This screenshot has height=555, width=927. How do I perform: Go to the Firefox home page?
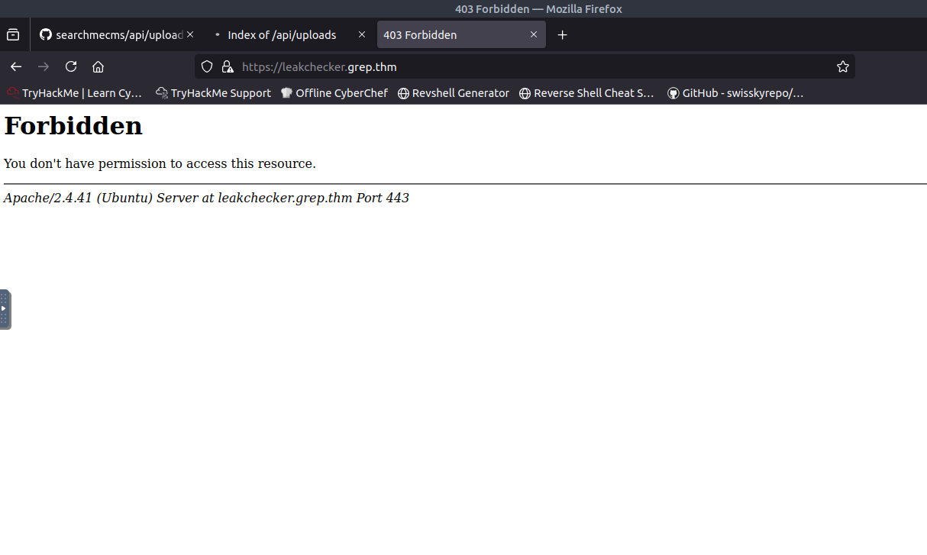pos(98,66)
